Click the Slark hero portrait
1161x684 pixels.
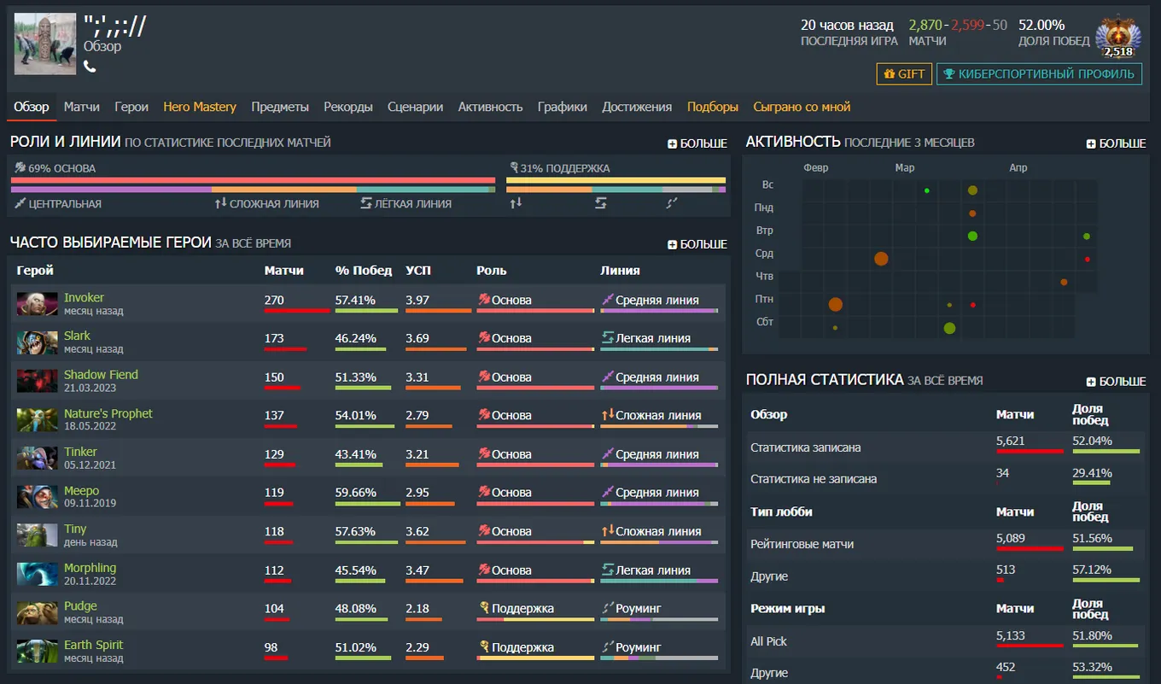38,342
